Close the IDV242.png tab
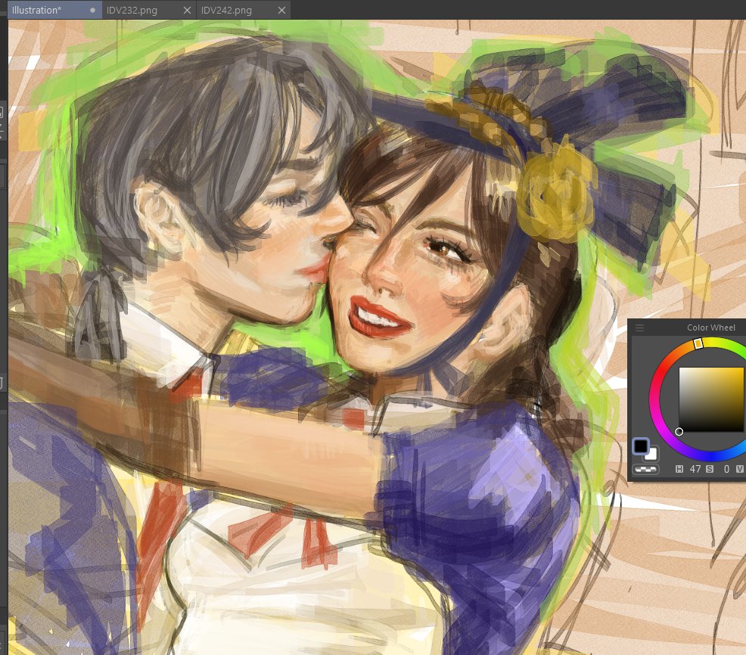Image resolution: width=746 pixels, height=655 pixels. tap(281, 11)
